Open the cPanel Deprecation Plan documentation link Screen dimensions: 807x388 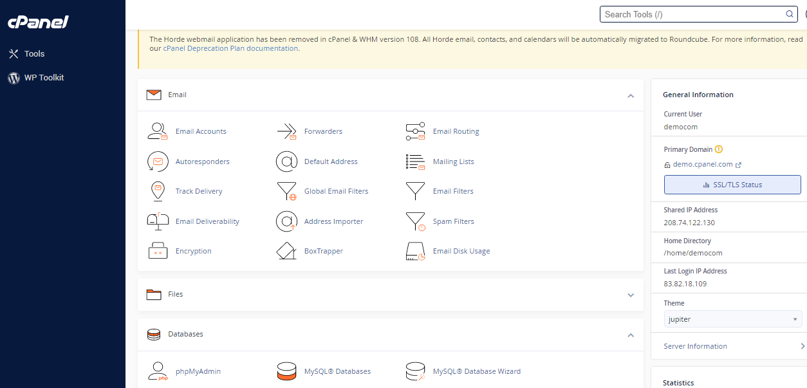[x=230, y=48]
